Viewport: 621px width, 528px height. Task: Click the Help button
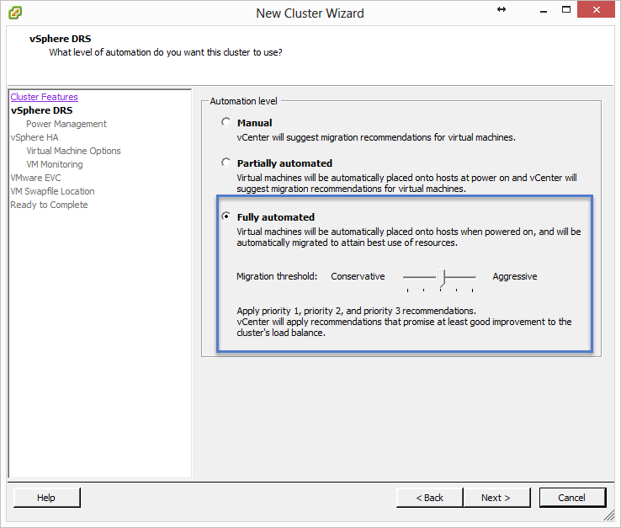coord(47,498)
